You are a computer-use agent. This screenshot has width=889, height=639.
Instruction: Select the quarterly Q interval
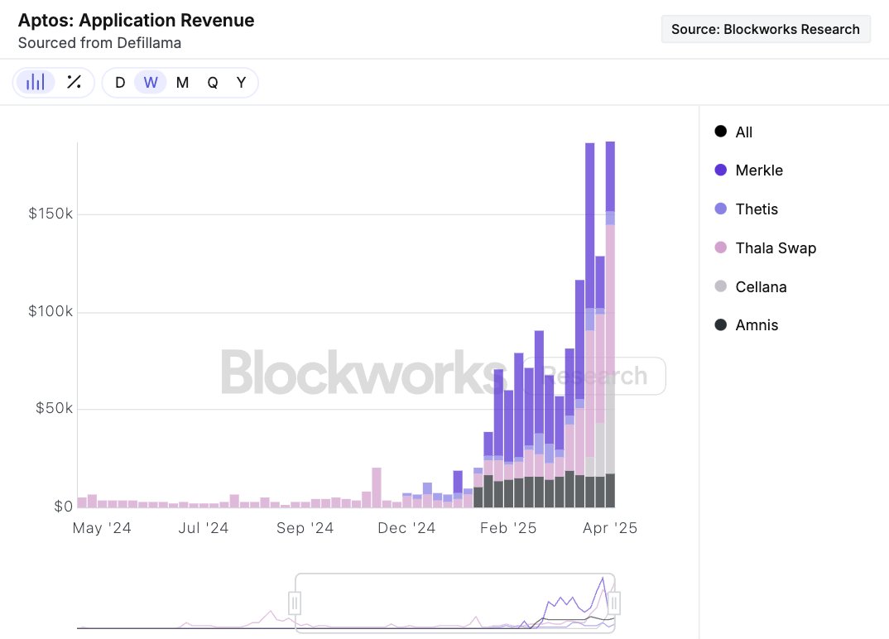tap(213, 83)
